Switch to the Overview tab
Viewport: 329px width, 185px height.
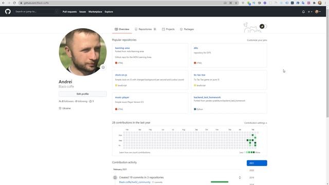tap(122, 29)
